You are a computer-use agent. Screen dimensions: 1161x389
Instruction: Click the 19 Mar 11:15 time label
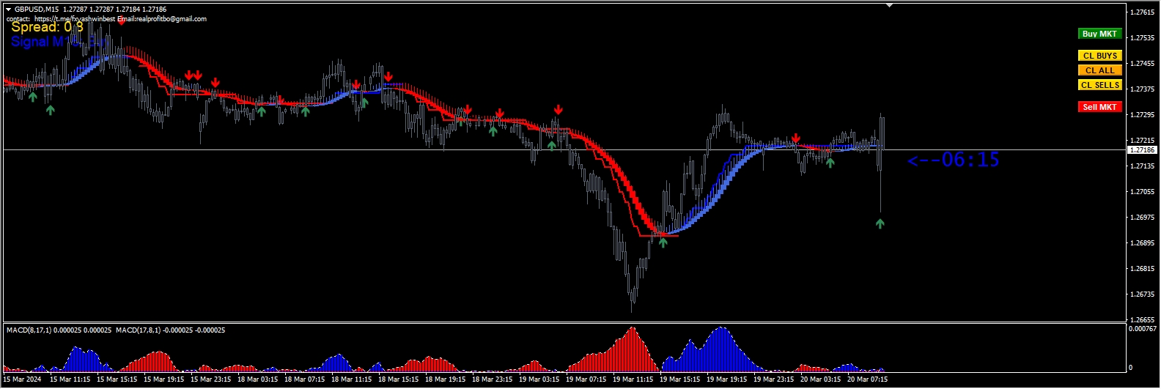pos(633,379)
